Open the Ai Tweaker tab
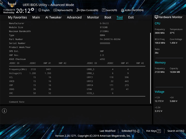This screenshot has width=186, height=139. [x=53, y=18]
